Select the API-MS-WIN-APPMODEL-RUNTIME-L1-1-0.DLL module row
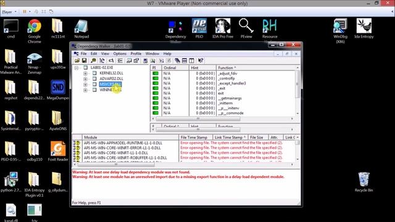The width and height of the screenshot is (395, 222). coord(184,143)
